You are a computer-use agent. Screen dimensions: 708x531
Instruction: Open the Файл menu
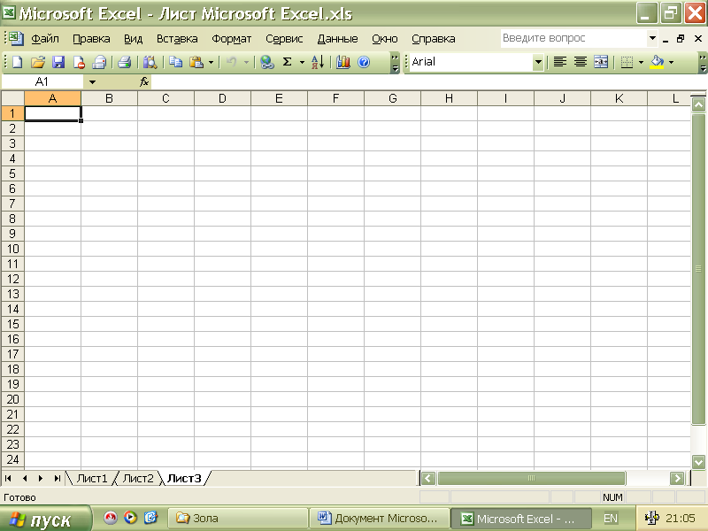pyautogui.click(x=45, y=39)
